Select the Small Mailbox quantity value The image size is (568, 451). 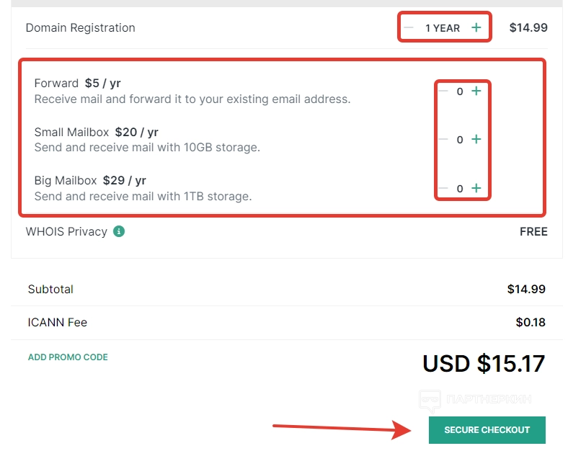(460, 140)
